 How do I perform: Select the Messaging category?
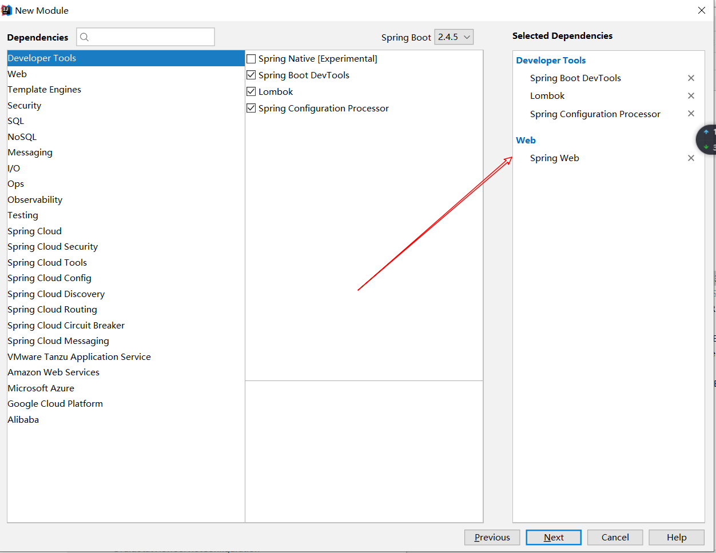point(126,153)
